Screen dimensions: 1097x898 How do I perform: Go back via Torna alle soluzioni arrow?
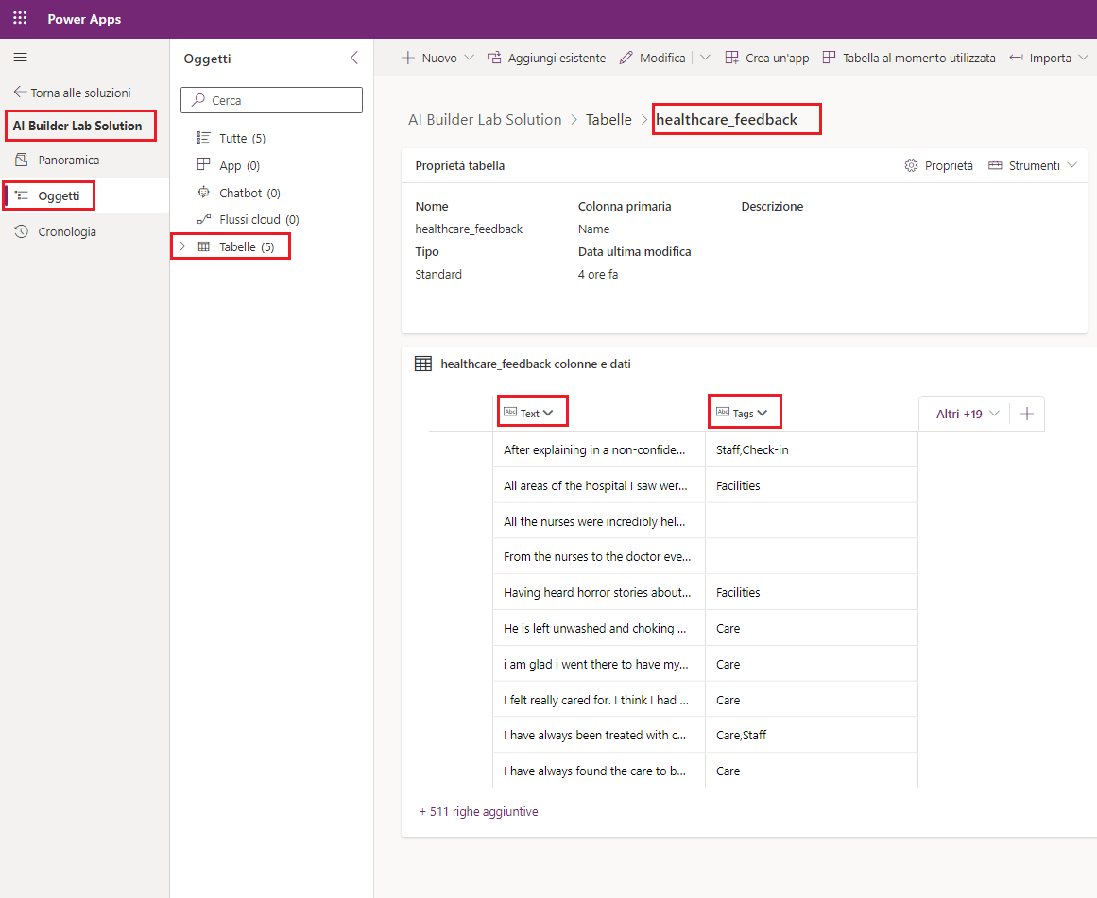20,92
